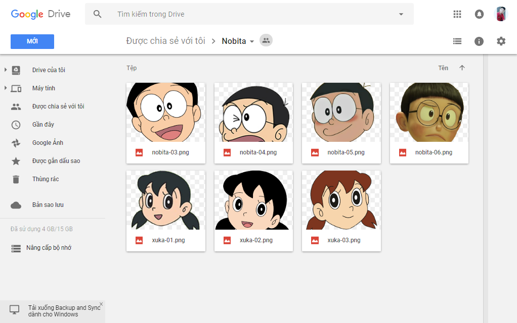The height and width of the screenshot is (323, 517).
Task: Click the image file icon of nobita-05.png
Action: [x=315, y=152]
